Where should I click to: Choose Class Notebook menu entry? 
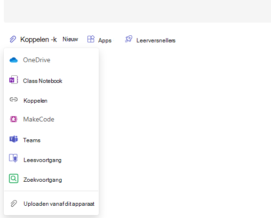[x=51, y=81]
